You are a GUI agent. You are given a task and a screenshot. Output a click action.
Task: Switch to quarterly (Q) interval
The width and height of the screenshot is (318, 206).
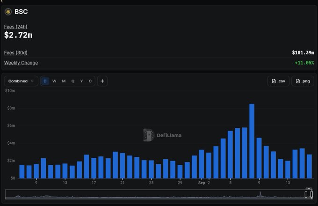73,81
